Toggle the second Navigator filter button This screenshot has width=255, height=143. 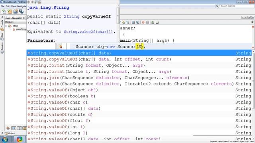[14, 128]
